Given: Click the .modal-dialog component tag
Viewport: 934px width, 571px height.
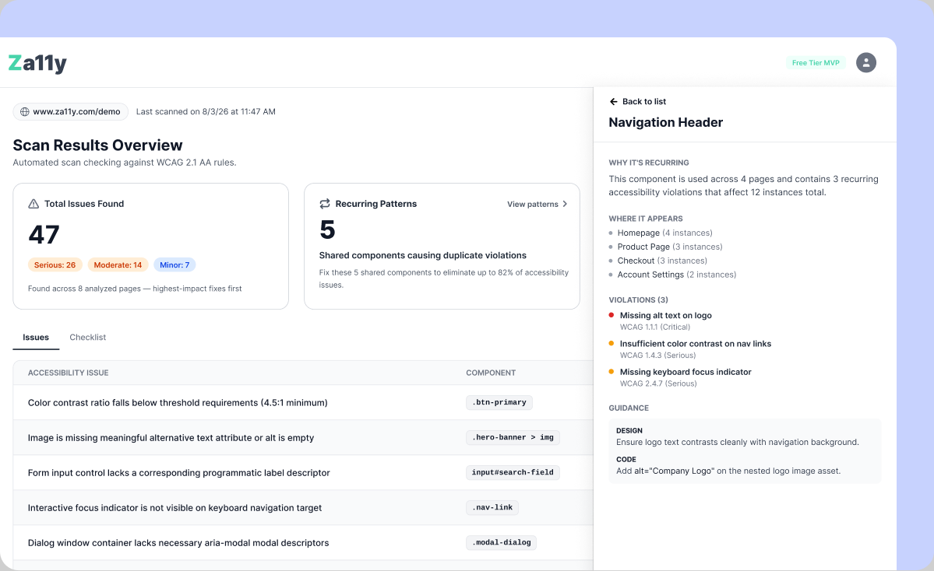Looking at the screenshot, I should [502, 543].
